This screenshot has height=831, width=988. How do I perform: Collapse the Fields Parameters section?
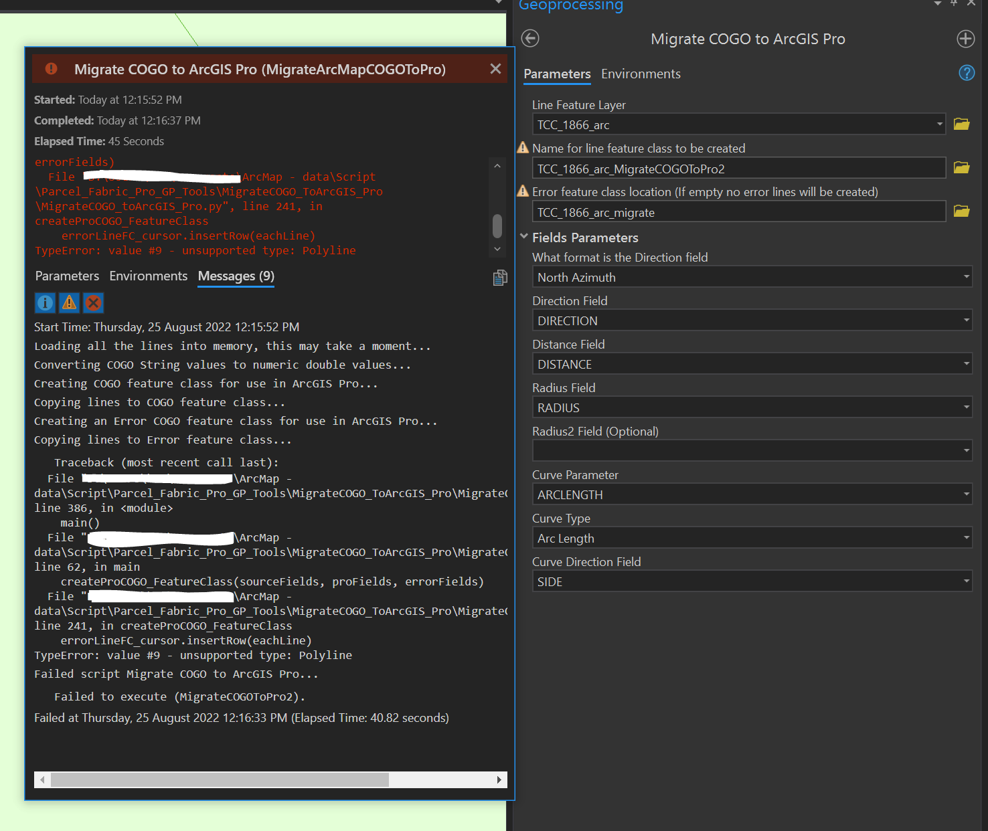coord(524,236)
